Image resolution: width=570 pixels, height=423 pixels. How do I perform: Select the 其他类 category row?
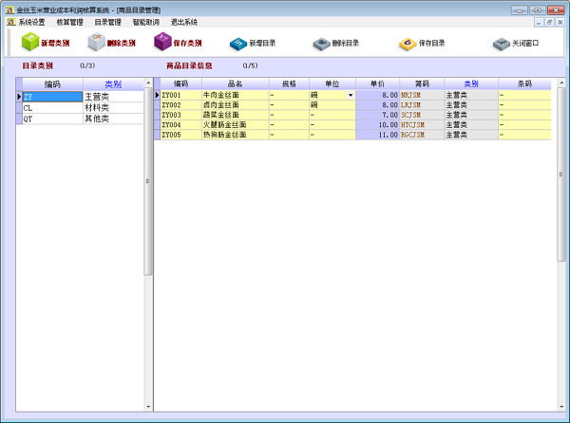[x=80, y=119]
